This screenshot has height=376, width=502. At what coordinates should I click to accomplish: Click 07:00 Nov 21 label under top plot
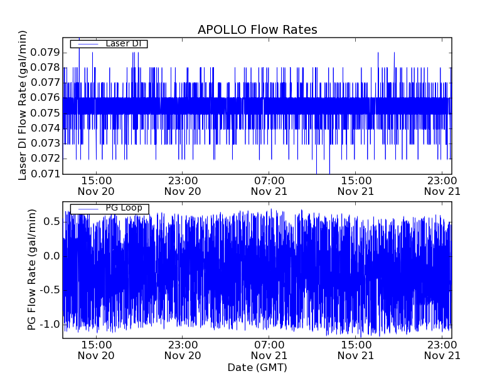(x=269, y=186)
